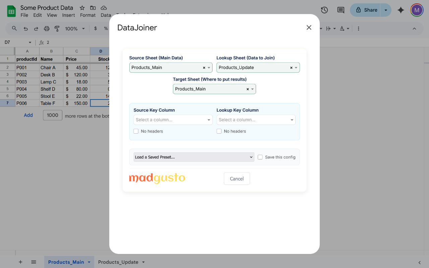The image size is (429, 268).
Task: Switch to the Products_Update sheet tab
Action: [118, 262]
